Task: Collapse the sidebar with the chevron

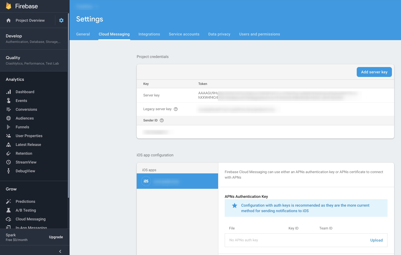Action: [60, 251]
